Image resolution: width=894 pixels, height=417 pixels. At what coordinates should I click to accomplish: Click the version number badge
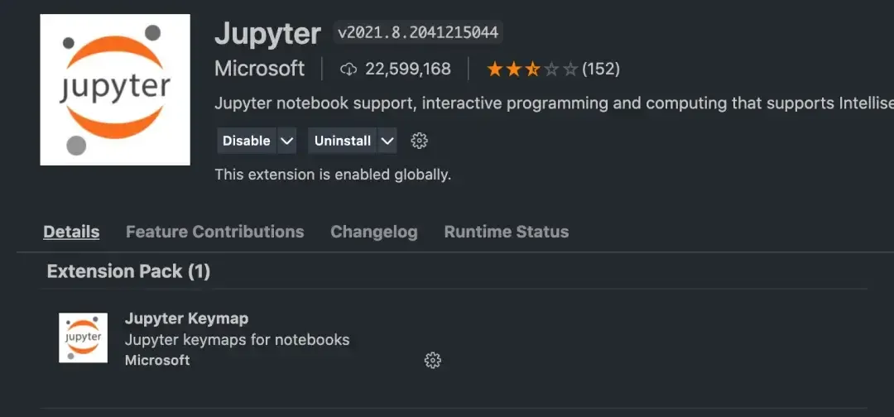tap(418, 33)
